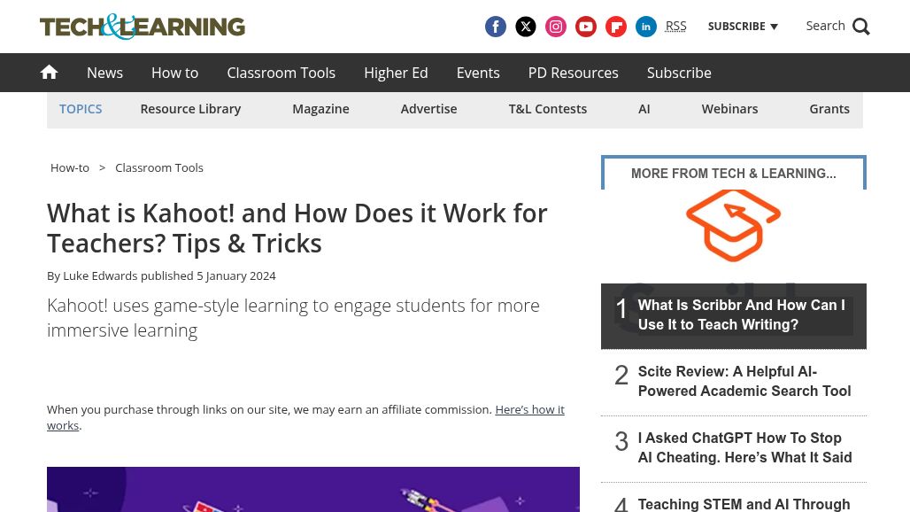This screenshot has height=512, width=910.
Task: Click the Kahoot article headline
Action: 297,229
